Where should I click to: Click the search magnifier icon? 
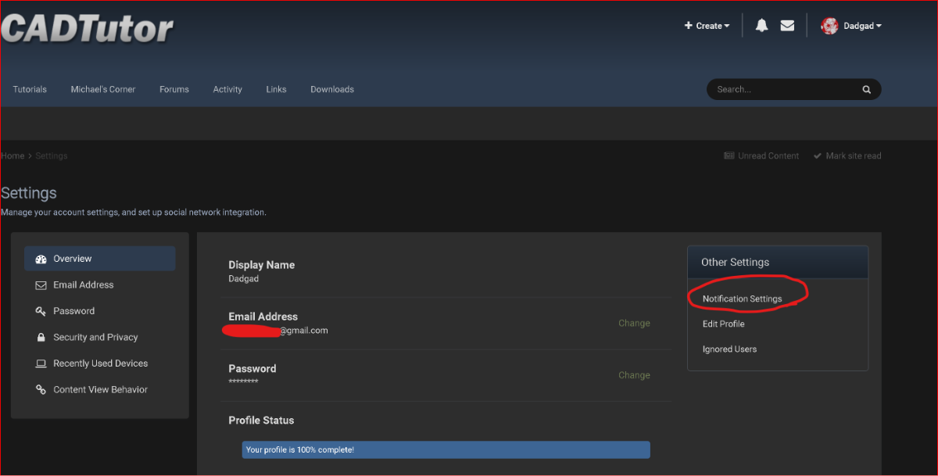point(866,90)
